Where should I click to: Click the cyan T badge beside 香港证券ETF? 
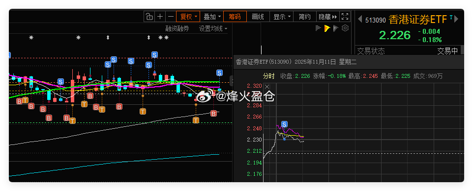click(x=451, y=17)
